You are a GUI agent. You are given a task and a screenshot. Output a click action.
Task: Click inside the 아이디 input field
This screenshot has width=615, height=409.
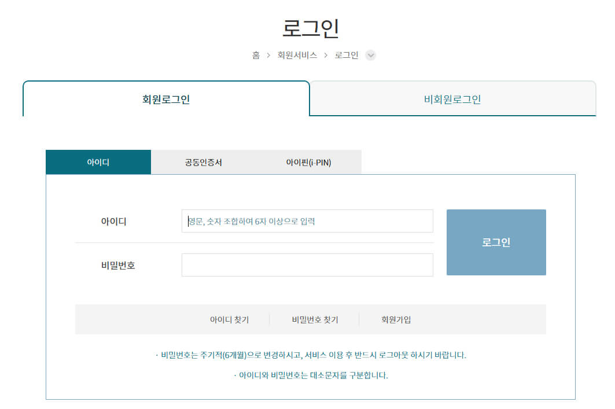click(307, 220)
